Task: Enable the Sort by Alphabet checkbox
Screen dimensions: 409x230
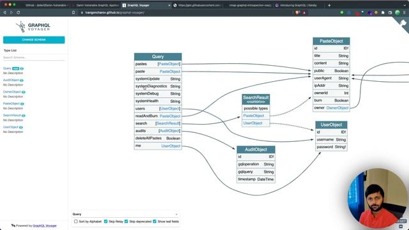Action: coord(75,222)
